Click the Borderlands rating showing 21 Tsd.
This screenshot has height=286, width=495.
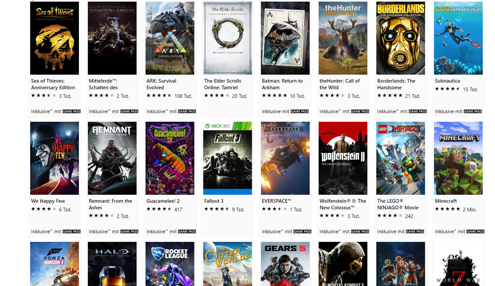point(399,96)
